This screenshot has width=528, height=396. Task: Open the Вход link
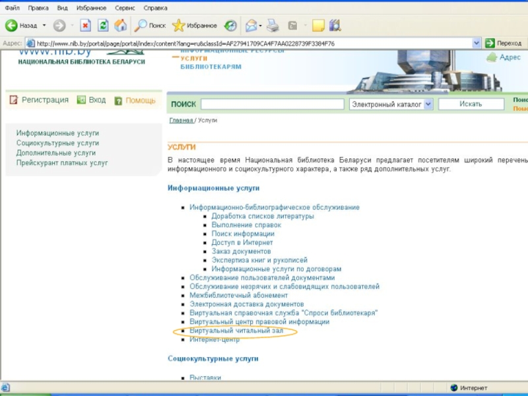click(x=97, y=100)
